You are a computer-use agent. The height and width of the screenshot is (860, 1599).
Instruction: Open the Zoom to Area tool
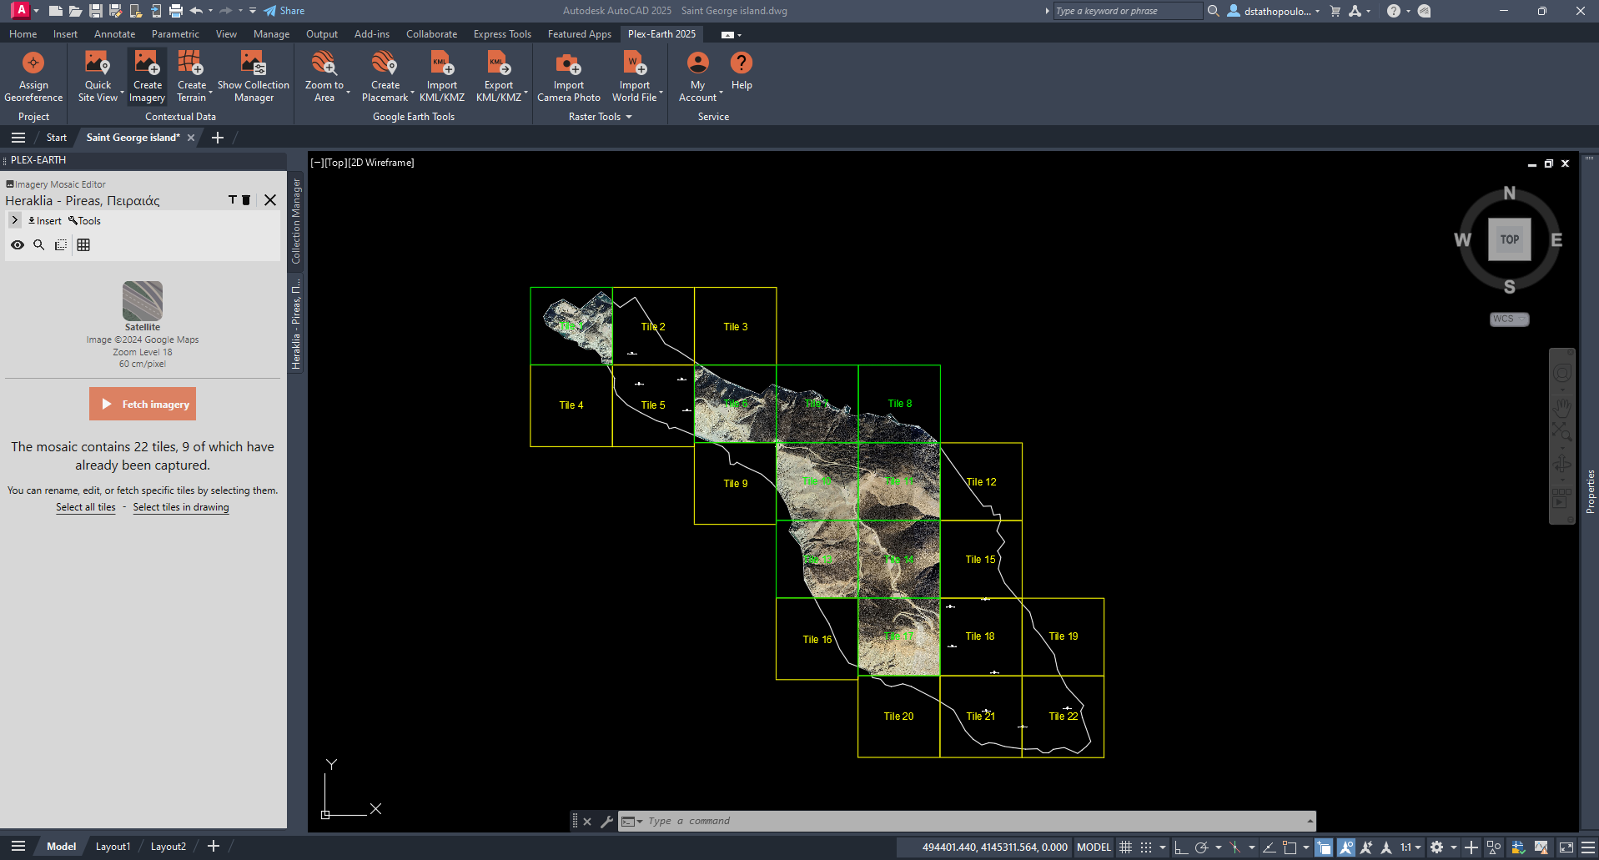[324, 77]
